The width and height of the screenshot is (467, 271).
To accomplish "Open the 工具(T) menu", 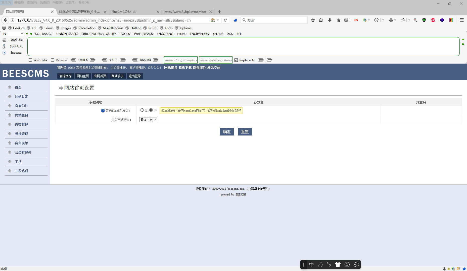I will 70,3.
